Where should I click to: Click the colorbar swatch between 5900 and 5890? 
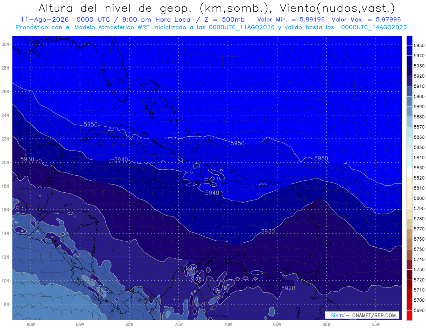(x=409, y=102)
